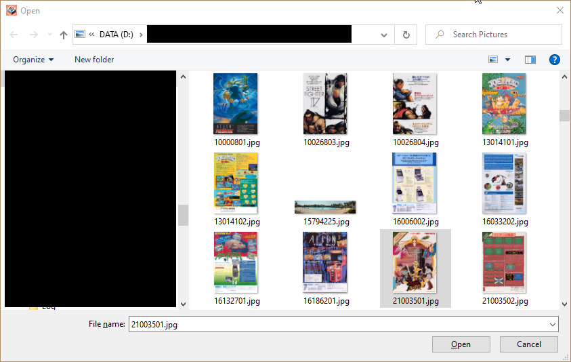The image size is (571, 362).
Task: Select thumbnail 13014101.jpg
Action: tap(504, 104)
